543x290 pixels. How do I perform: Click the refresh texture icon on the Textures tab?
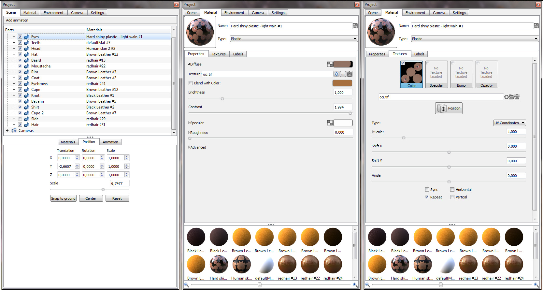(x=506, y=97)
